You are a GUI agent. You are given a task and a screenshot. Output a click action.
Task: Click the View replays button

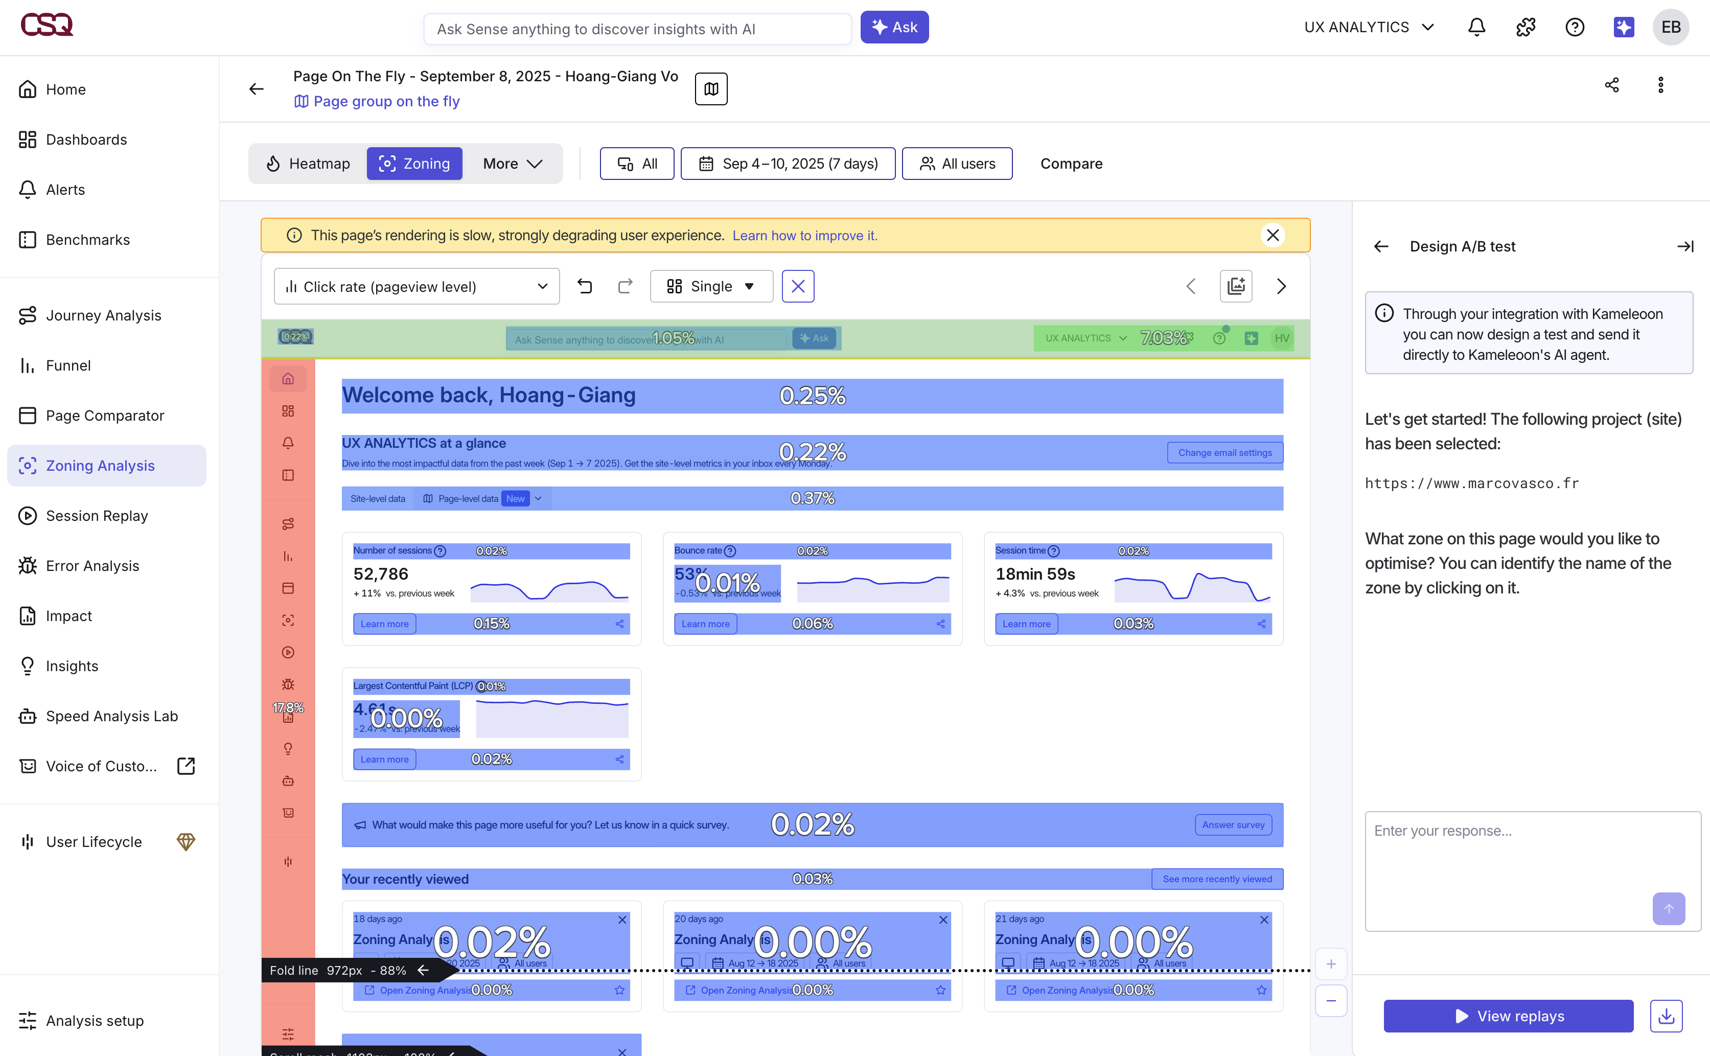[x=1508, y=1016]
